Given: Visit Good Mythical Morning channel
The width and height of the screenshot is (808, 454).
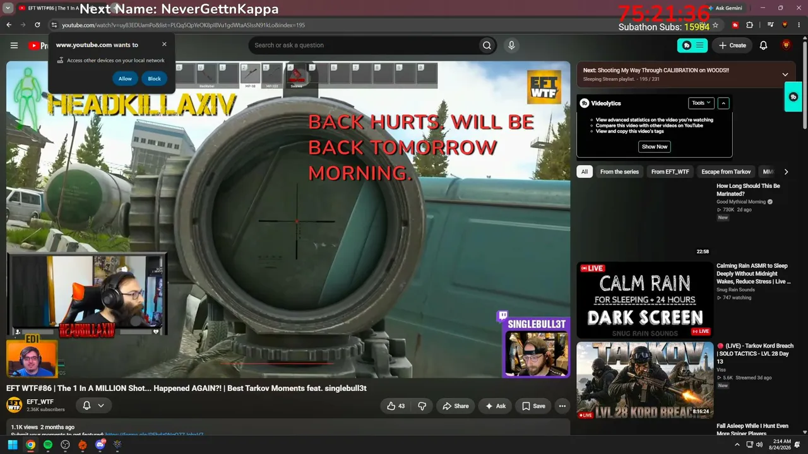Looking at the screenshot, I should click(x=741, y=202).
